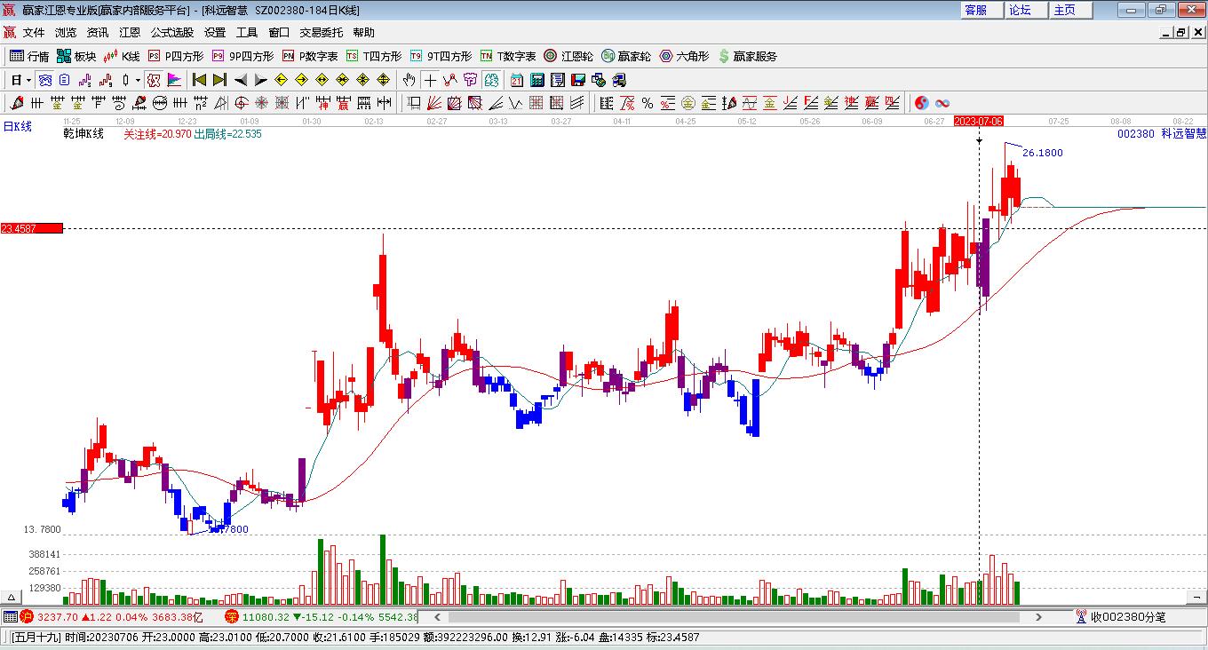This screenshot has width=1208, height=650.
Task: Open 赢家服务 with the dollar icon
Action: click(748, 56)
